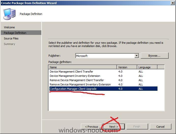Select Device Management Client Transfer row

pyautogui.click(x=103, y=72)
